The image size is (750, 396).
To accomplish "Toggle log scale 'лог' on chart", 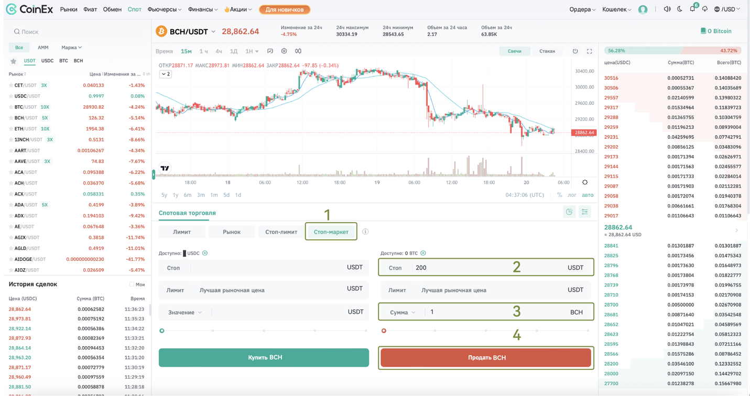I will (572, 195).
